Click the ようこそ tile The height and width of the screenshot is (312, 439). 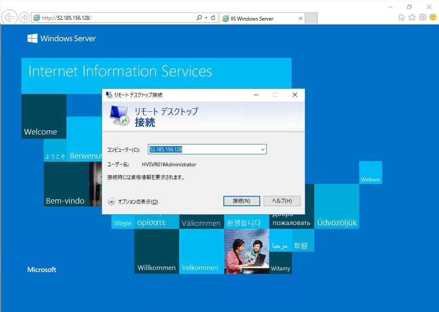tap(55, 150)
